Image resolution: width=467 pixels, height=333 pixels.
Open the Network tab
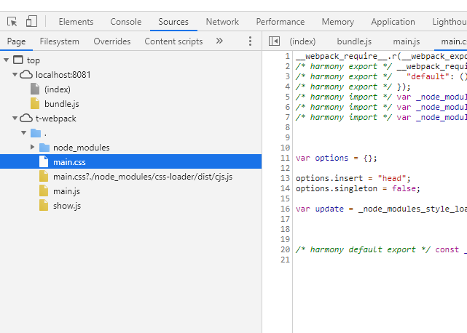(x=222, y=22)
